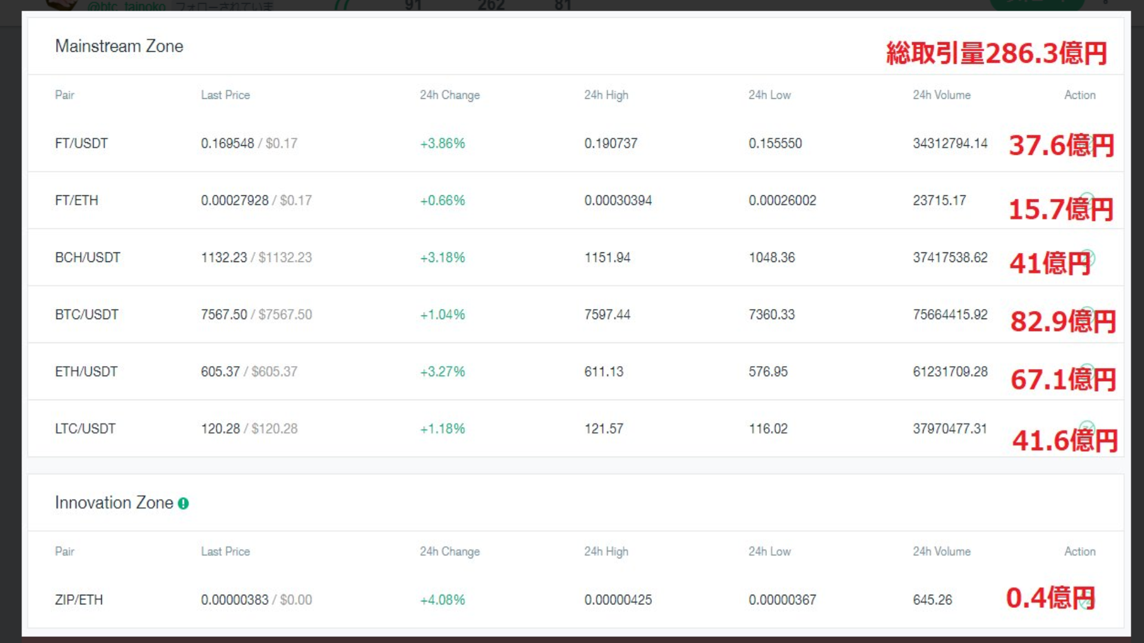
Task: Select the BCH/USDT pair row
Action: [88, 258]
